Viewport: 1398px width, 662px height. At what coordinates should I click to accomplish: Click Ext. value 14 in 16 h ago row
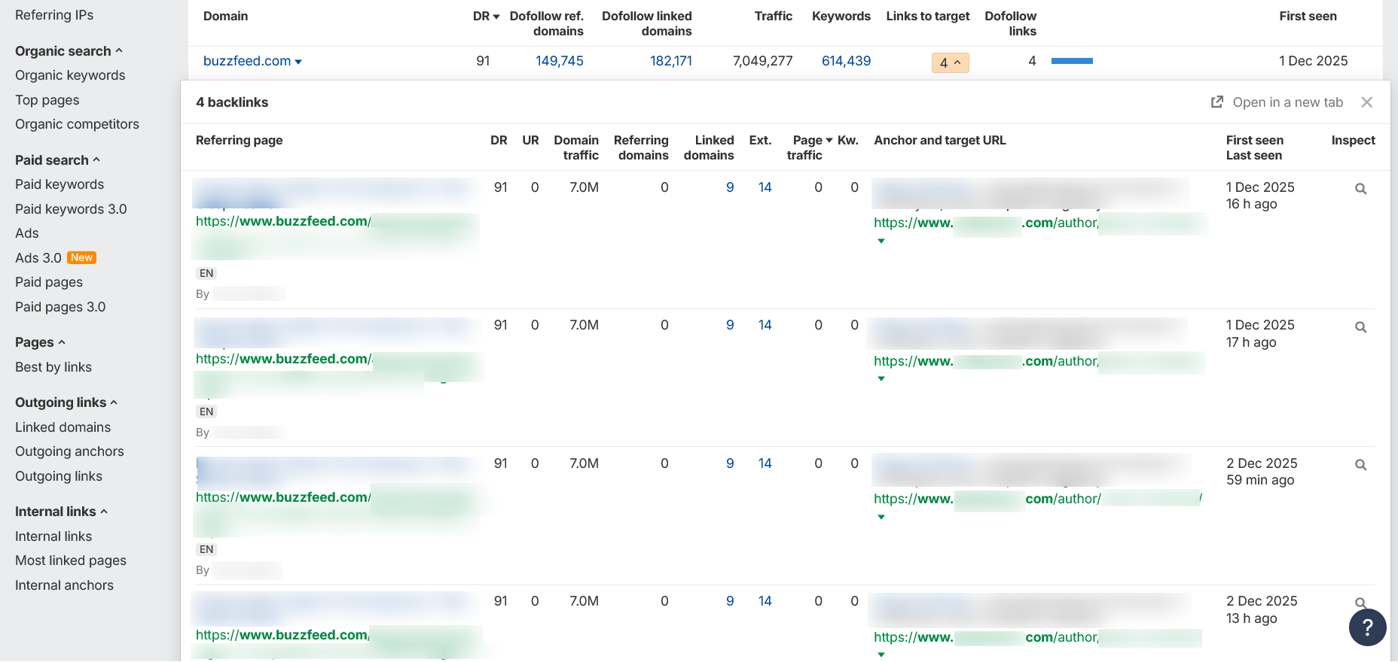click(765, 187)
